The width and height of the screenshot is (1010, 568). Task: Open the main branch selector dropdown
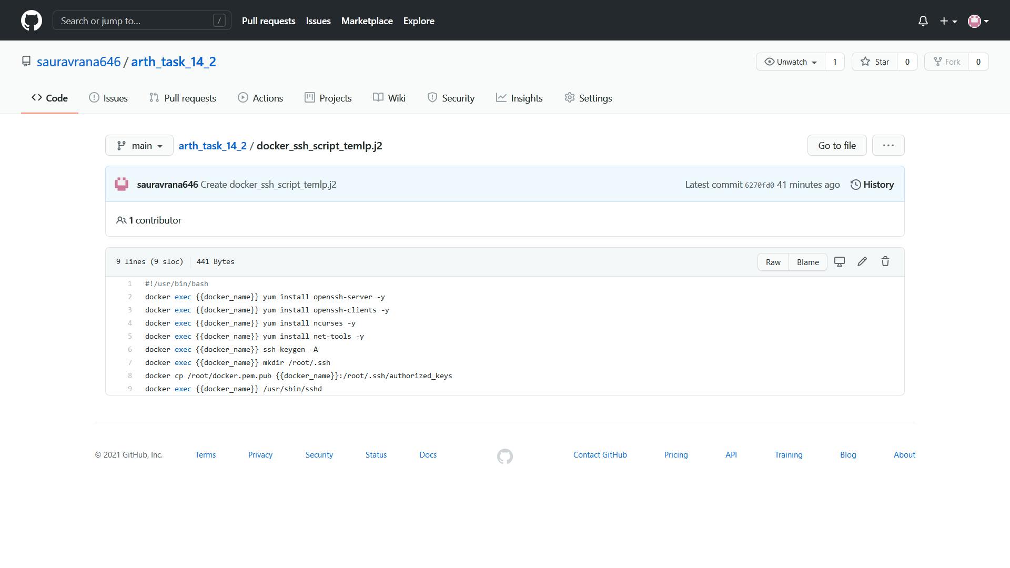coord(139,145)
